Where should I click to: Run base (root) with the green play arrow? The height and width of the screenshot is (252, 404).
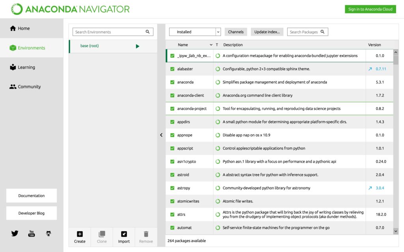click(138, 46)
